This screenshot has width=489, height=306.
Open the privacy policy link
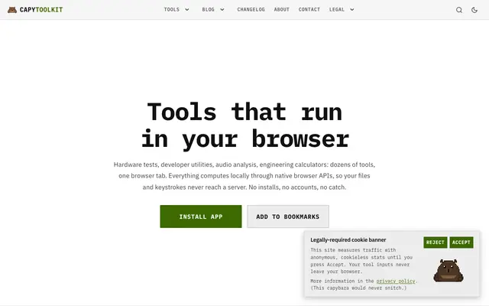pos(396,281)
